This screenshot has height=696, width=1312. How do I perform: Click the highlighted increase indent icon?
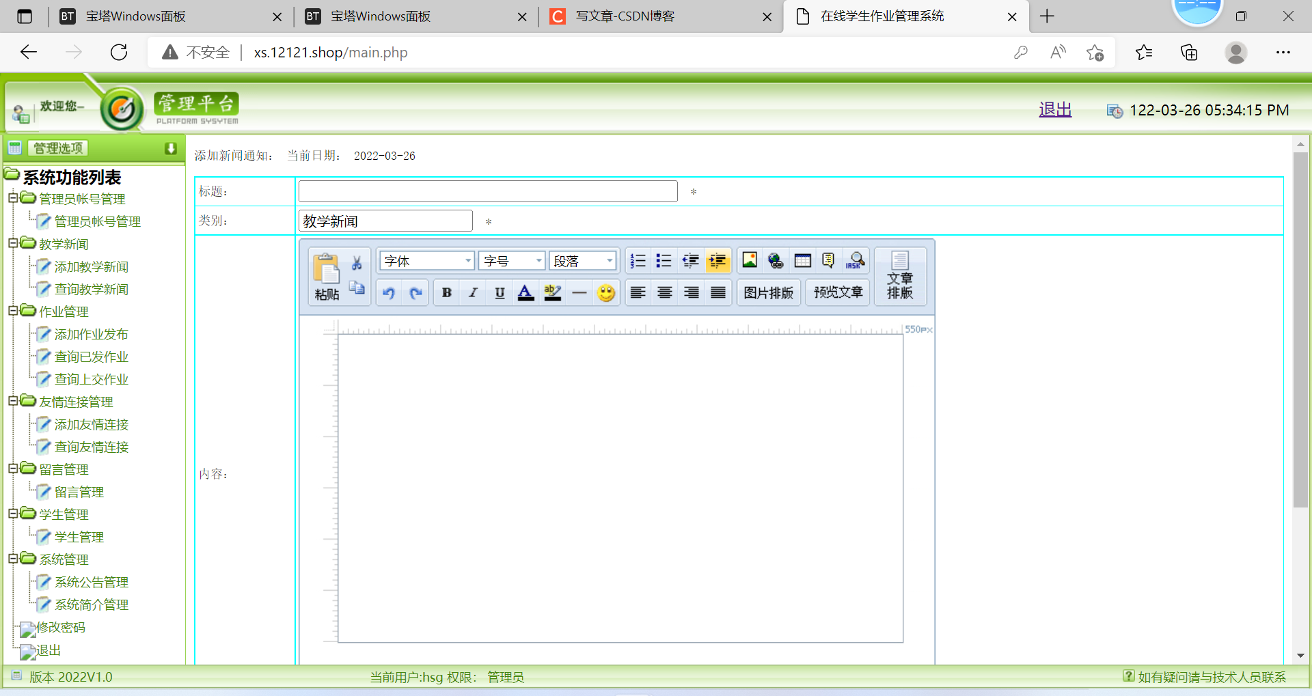click(717, 261)
